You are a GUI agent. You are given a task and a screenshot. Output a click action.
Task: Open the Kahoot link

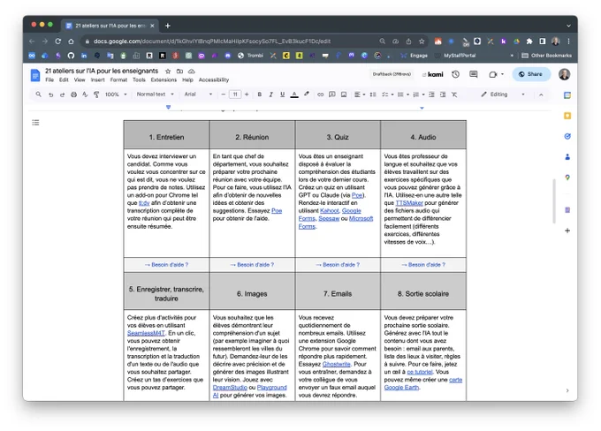[330, 211]
